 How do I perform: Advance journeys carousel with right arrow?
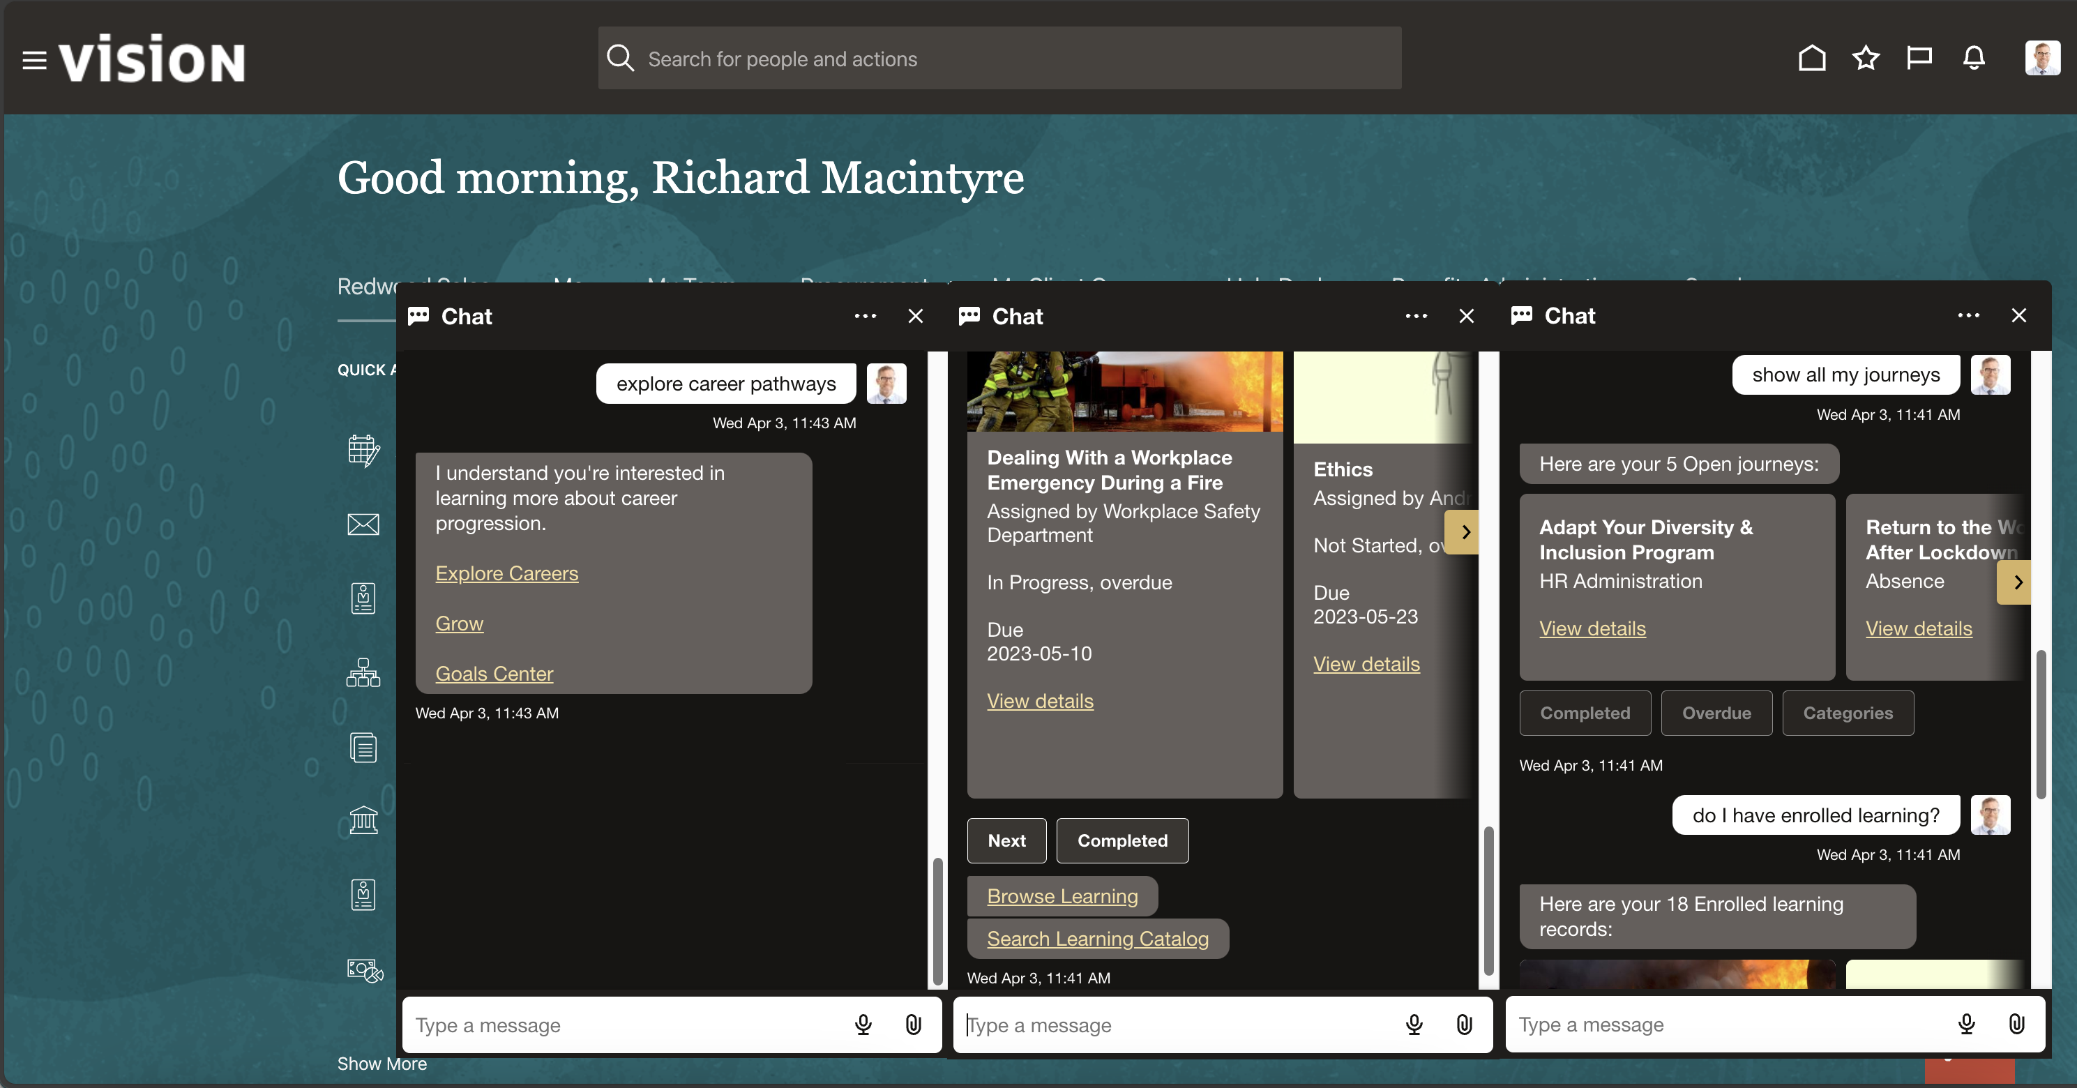pos(2016,582)
